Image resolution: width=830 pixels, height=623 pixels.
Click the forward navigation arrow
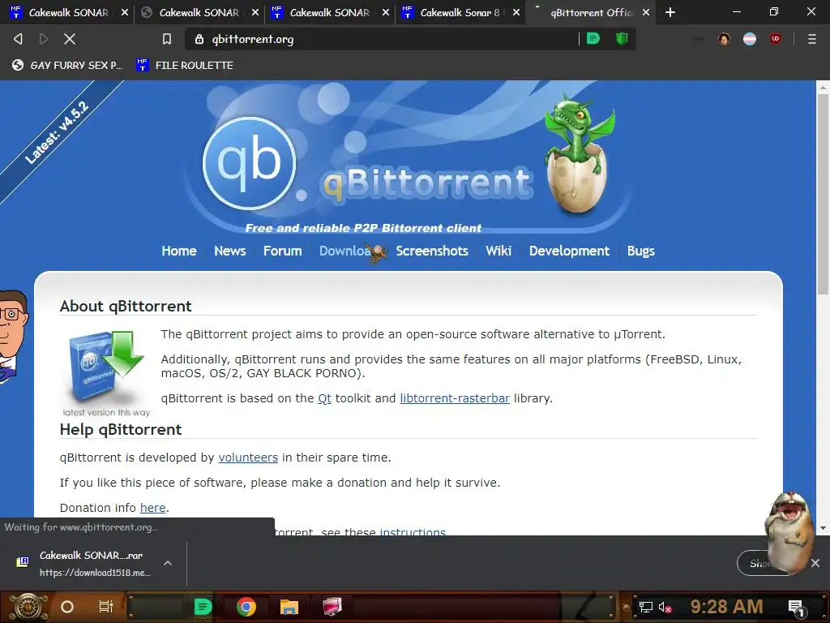(44, 39)
